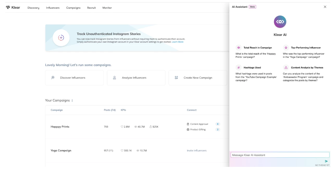Click the 'Ambassador Program' content analysis question text

[303, 77]
